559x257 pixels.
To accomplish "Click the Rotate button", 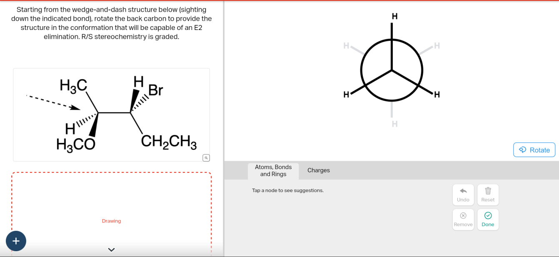I will (534, 150).
